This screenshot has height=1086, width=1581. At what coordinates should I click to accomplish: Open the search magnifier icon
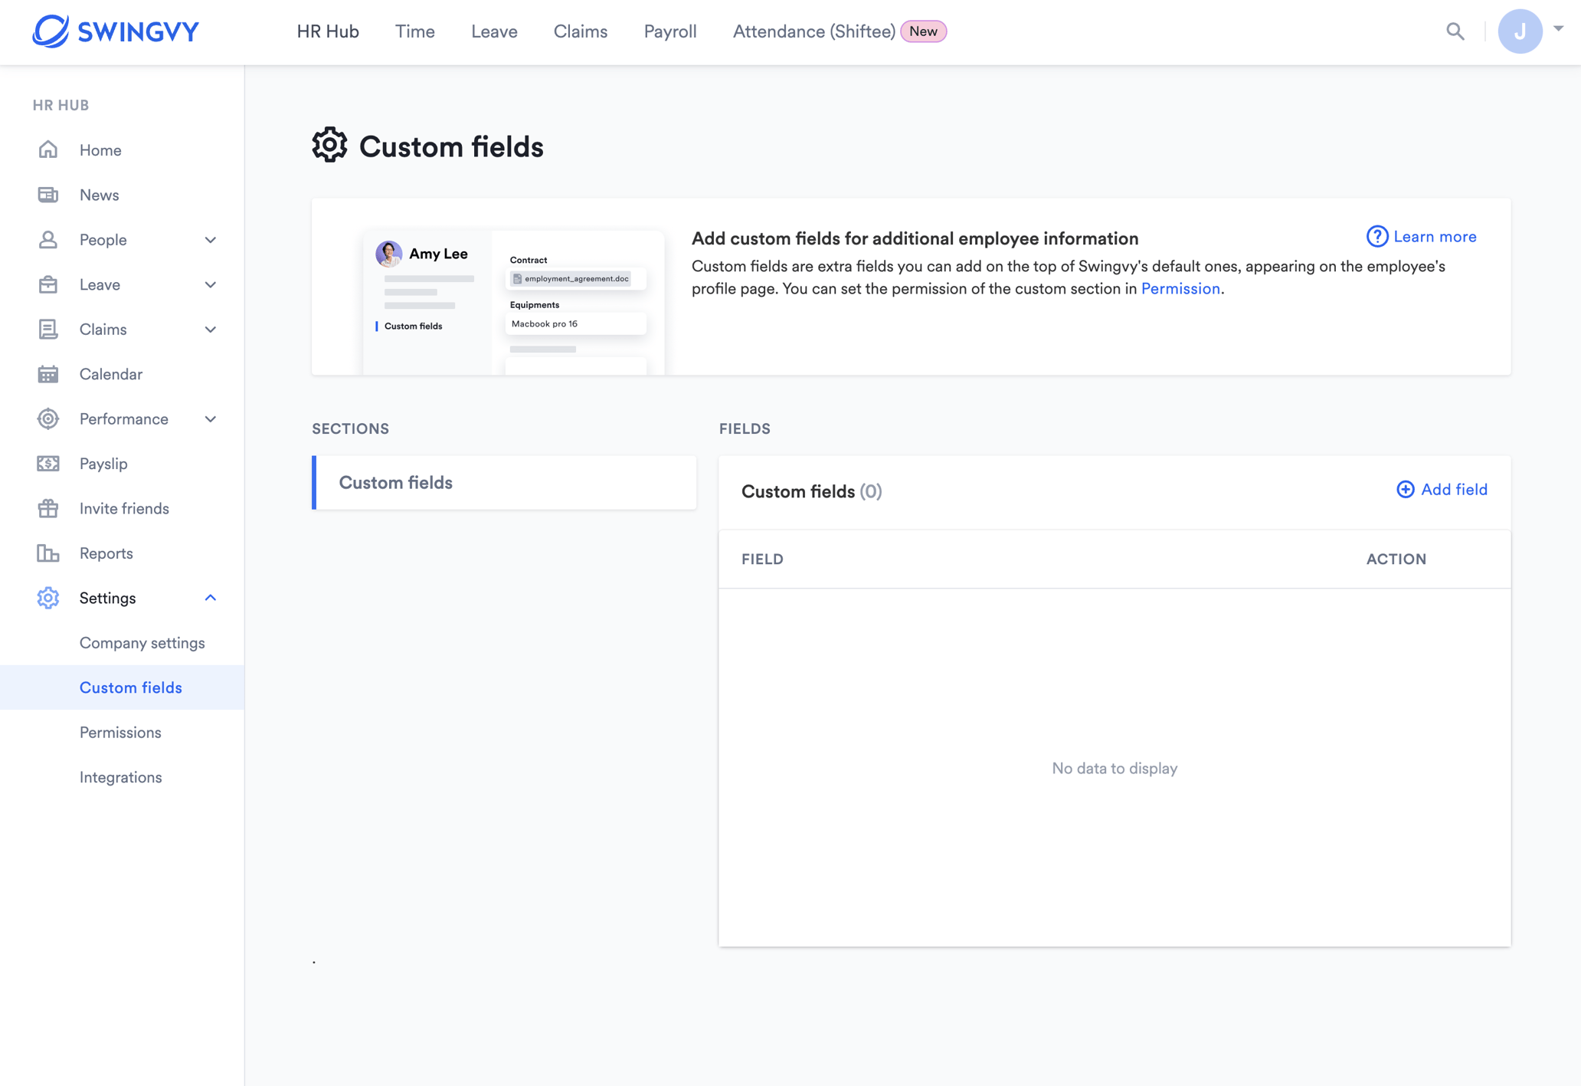coord(1455,31)
